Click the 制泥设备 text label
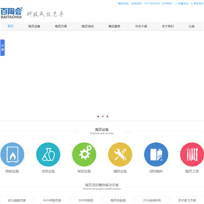204x204 pixels. pos(84,171)
